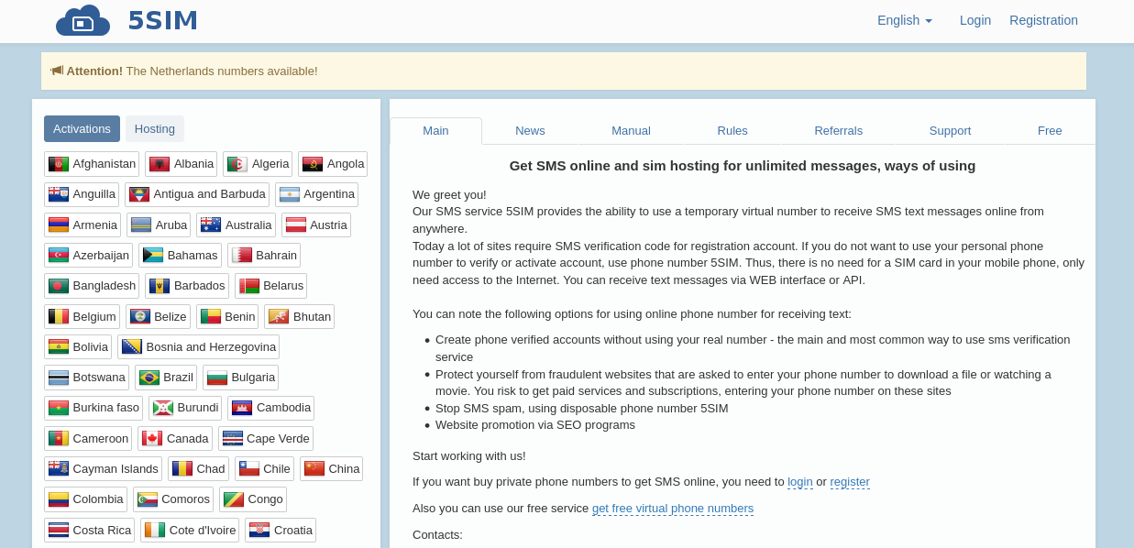Choose the Costa Rica country button
This screenshot has width=1134, height=548.
coord(89,530)
